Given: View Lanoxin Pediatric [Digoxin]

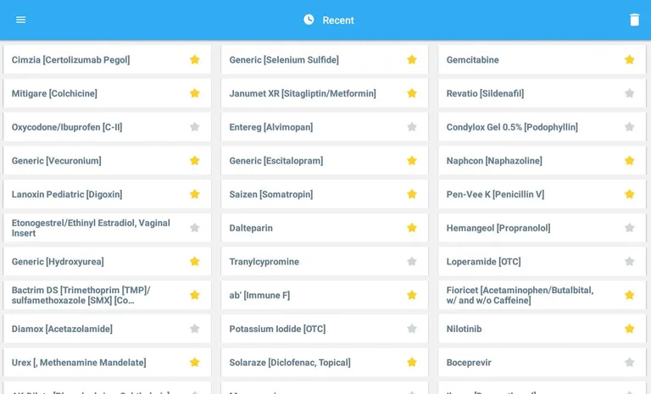Looking at the screenshot, I should [x=107, y=194].
